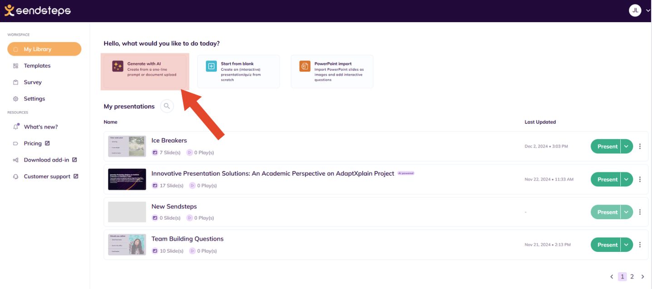Viewport: 652px width, 289px height.
Task: Open New Sendsteps blank thumbnail
Action: pyautogui.click(x=127, y=212)
